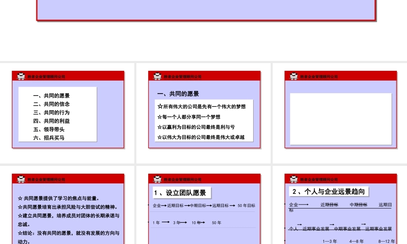Open the slide titled 一、共同的愿景 with star bullets
This screenshot has height=244, width=407.
click(204, 109)
